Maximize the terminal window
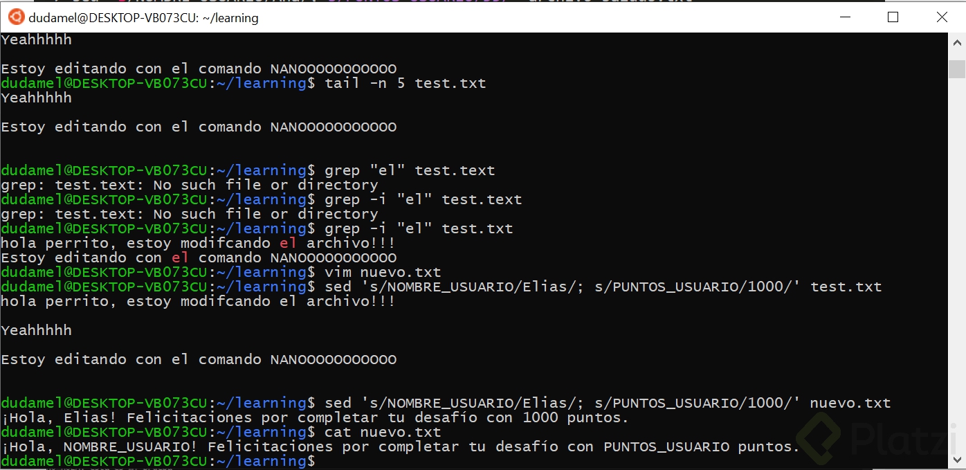 pos(893,17)
